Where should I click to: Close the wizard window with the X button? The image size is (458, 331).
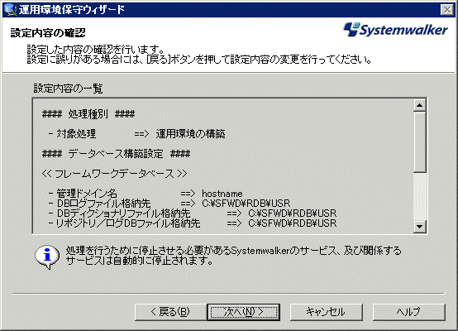[447, 10]
